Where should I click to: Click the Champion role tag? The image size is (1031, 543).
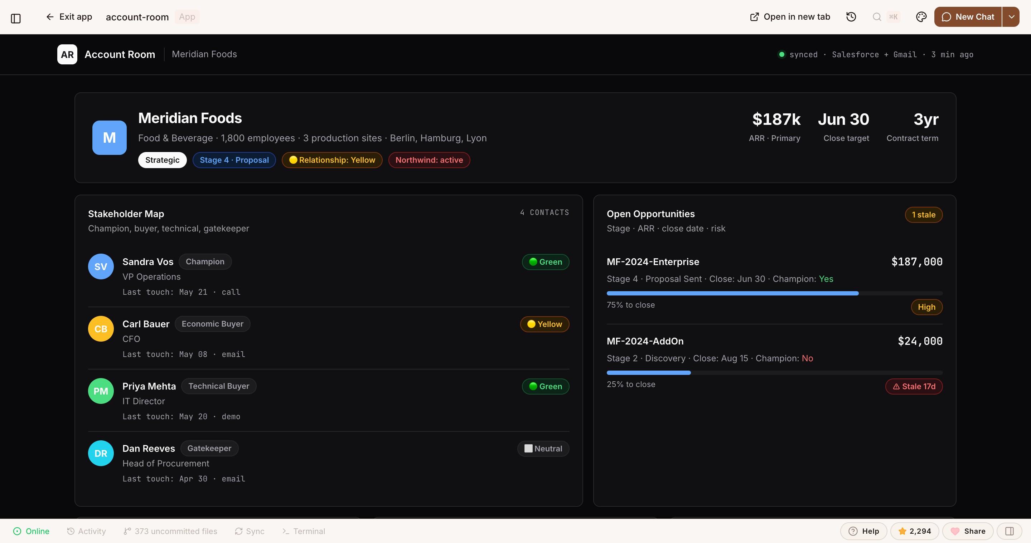[205, 261]
